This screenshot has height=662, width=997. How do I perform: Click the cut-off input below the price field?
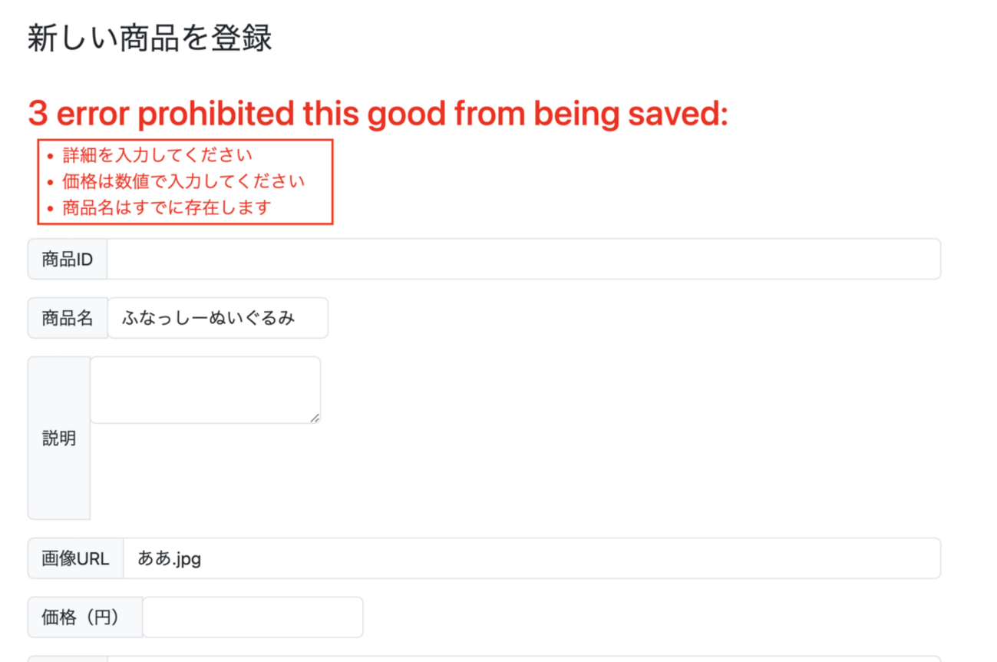[x=523, y=658]
